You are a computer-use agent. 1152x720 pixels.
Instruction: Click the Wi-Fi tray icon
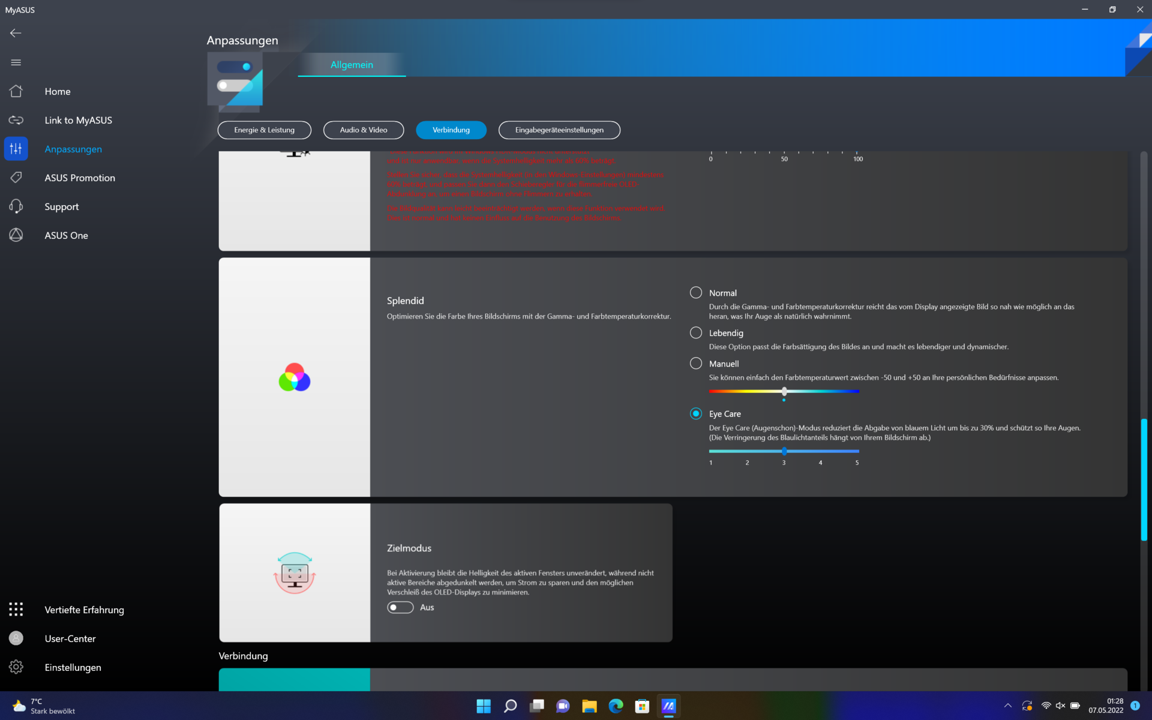click(x=1046, y=706)
